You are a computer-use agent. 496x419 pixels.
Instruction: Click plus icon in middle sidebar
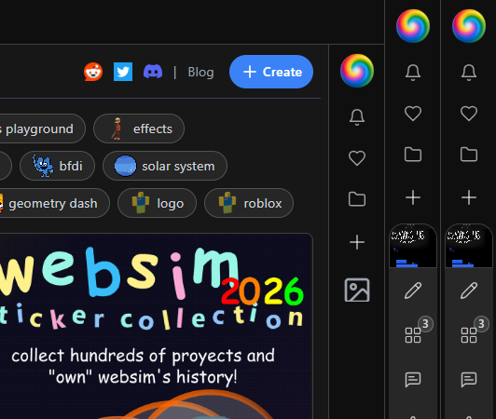coord(413,197)
